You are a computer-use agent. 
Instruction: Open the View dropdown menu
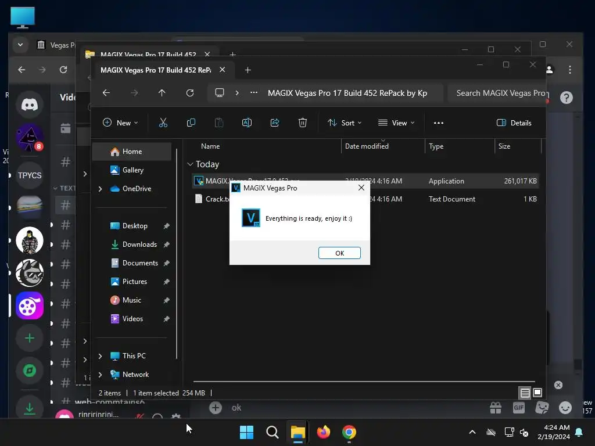coord(396,123)
